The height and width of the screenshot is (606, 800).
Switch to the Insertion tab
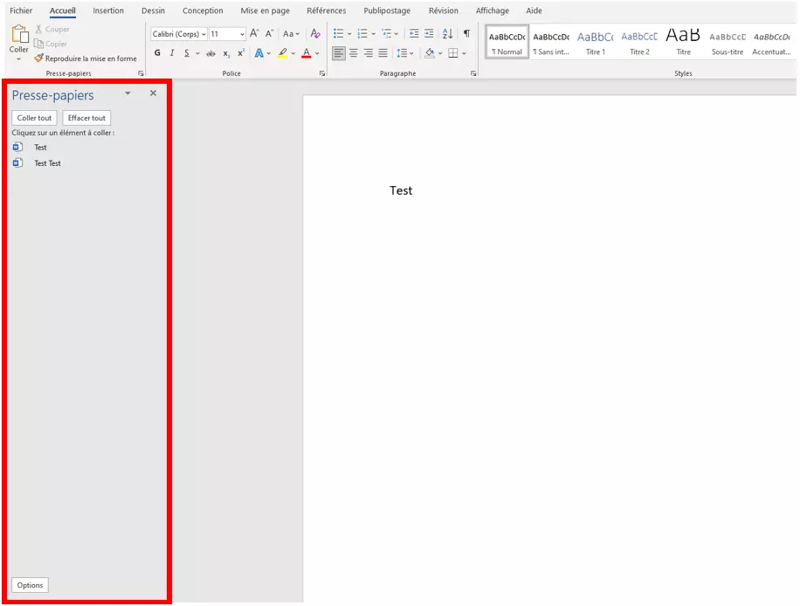point(108,10)
